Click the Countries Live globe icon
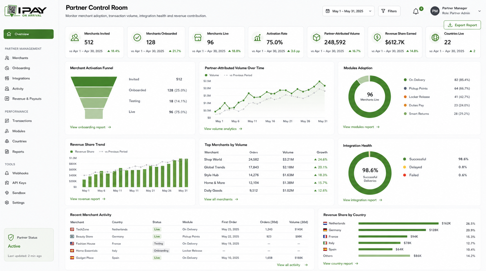 (435, 38)
